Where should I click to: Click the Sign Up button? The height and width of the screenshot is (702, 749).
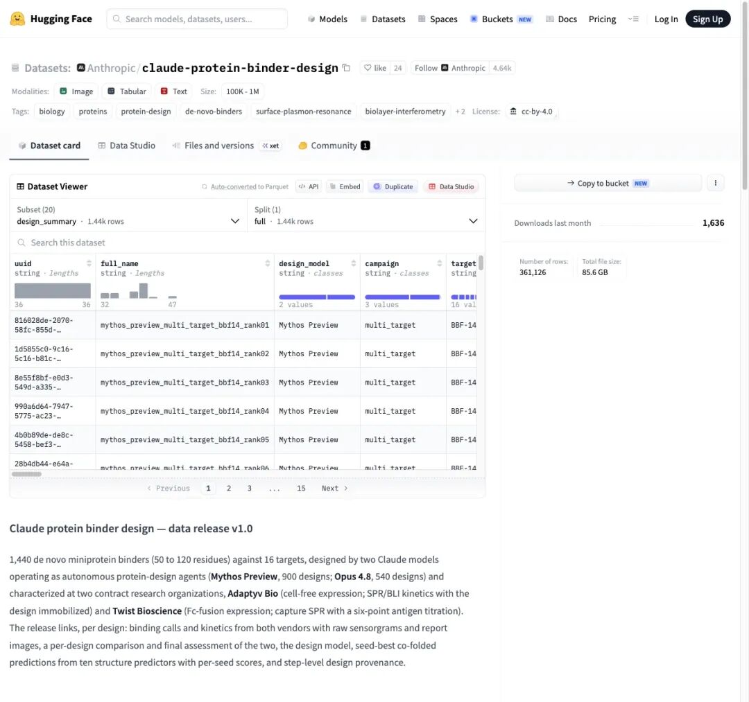pos(707,19)
